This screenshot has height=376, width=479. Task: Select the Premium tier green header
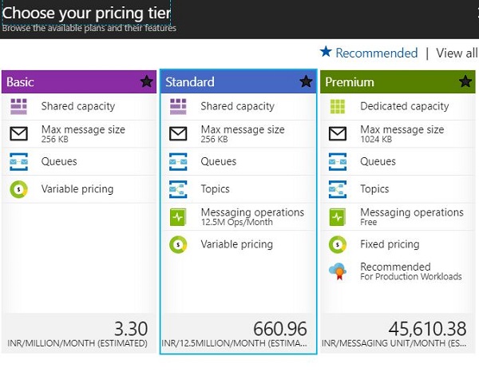pyautogui.click(x=391, y=81)
